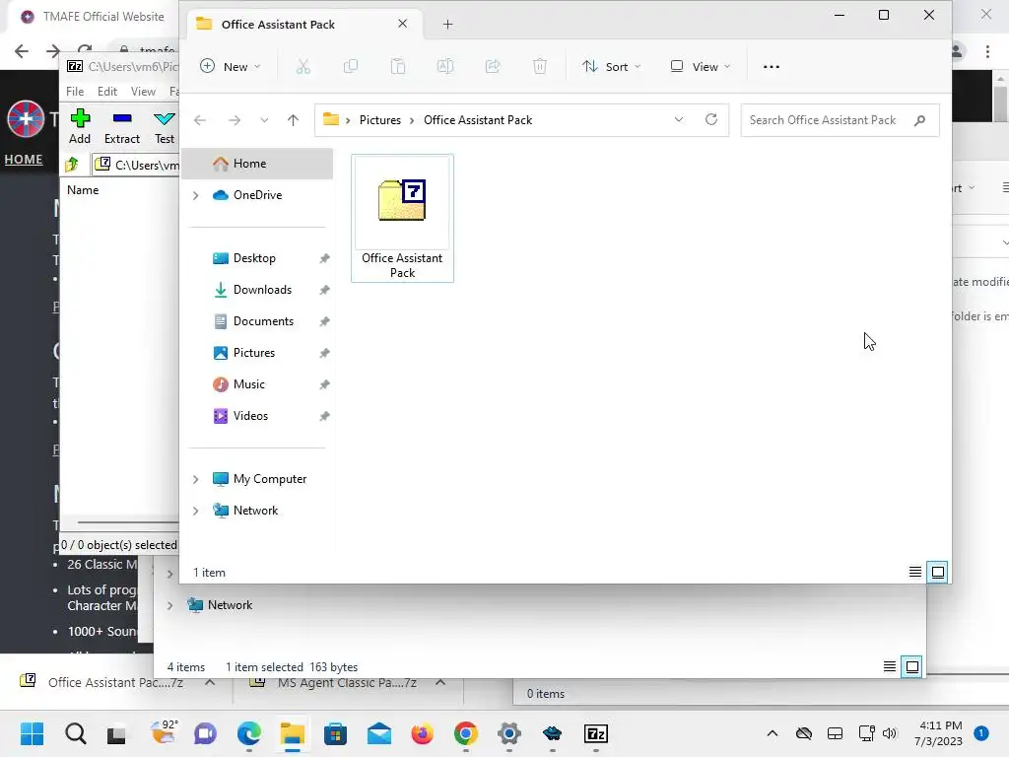Open Chrome from the taskbar

tap(466, 733)
